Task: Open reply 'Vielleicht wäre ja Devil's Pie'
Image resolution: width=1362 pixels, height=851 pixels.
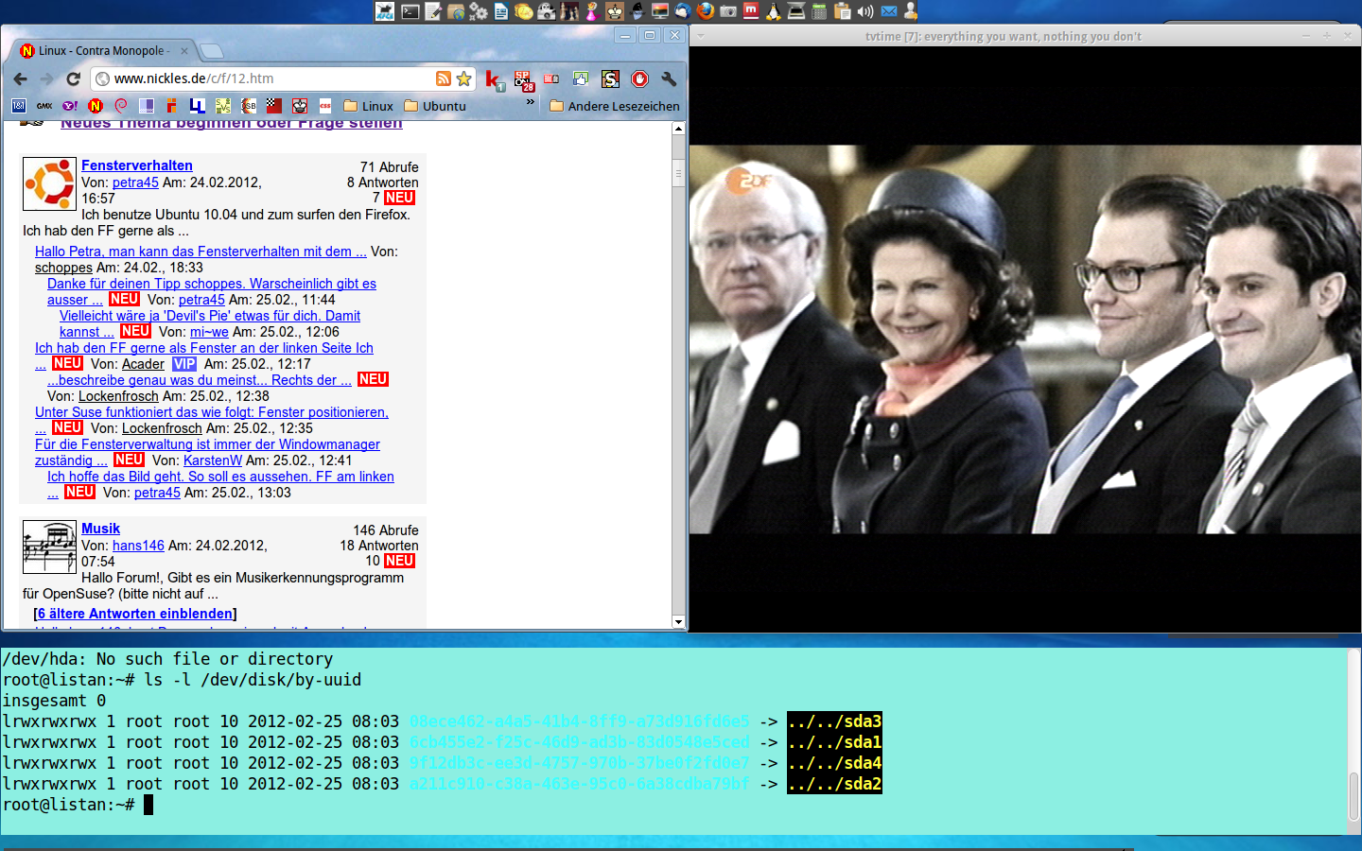Action: [210, 316]
